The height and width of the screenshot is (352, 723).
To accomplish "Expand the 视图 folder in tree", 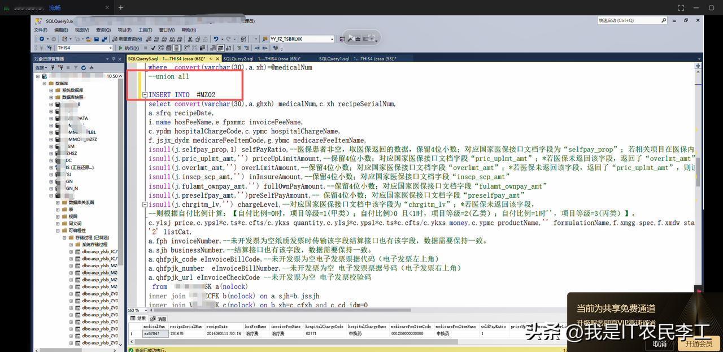I will click(58, 216).
